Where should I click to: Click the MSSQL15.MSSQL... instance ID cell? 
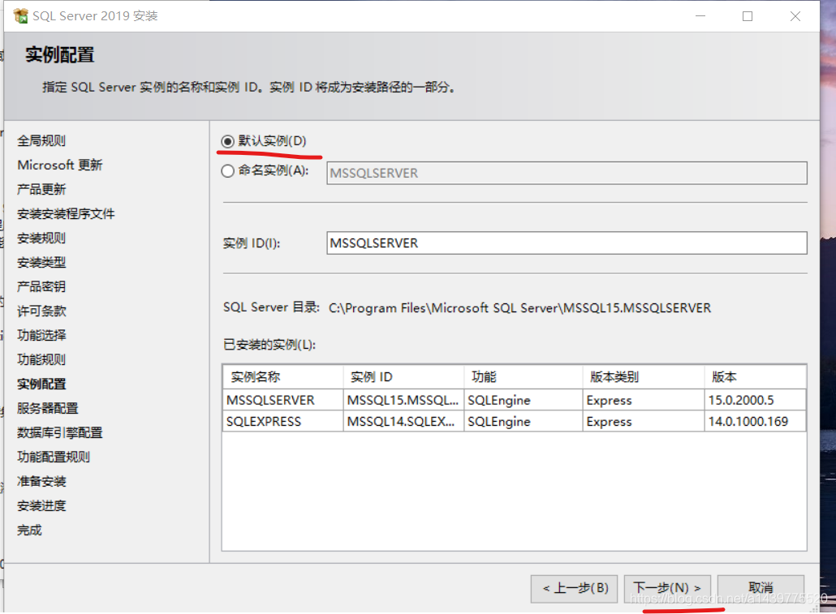coord(403,400)
